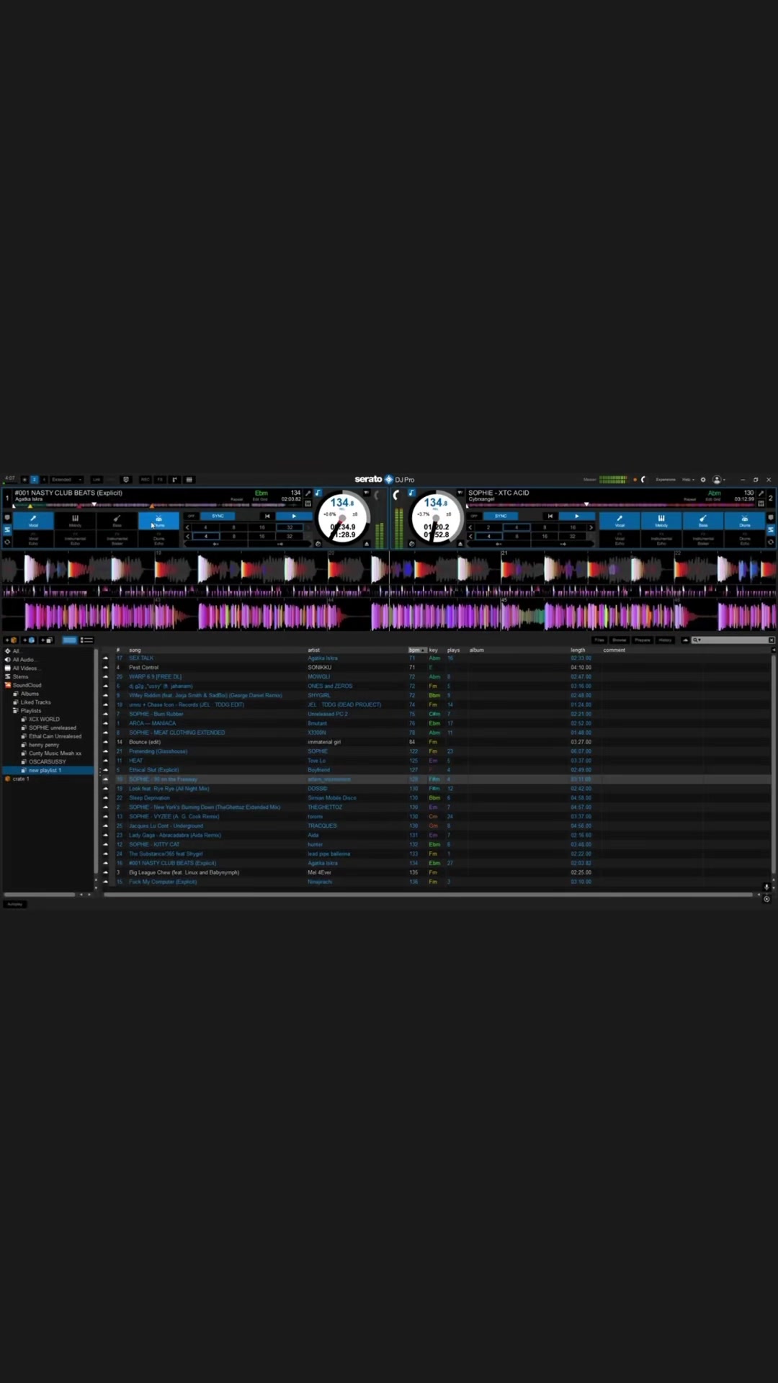778x1383 pixels.
Task: Toggle the Bass stem on left deck
Action: click(x=117, y=520)
